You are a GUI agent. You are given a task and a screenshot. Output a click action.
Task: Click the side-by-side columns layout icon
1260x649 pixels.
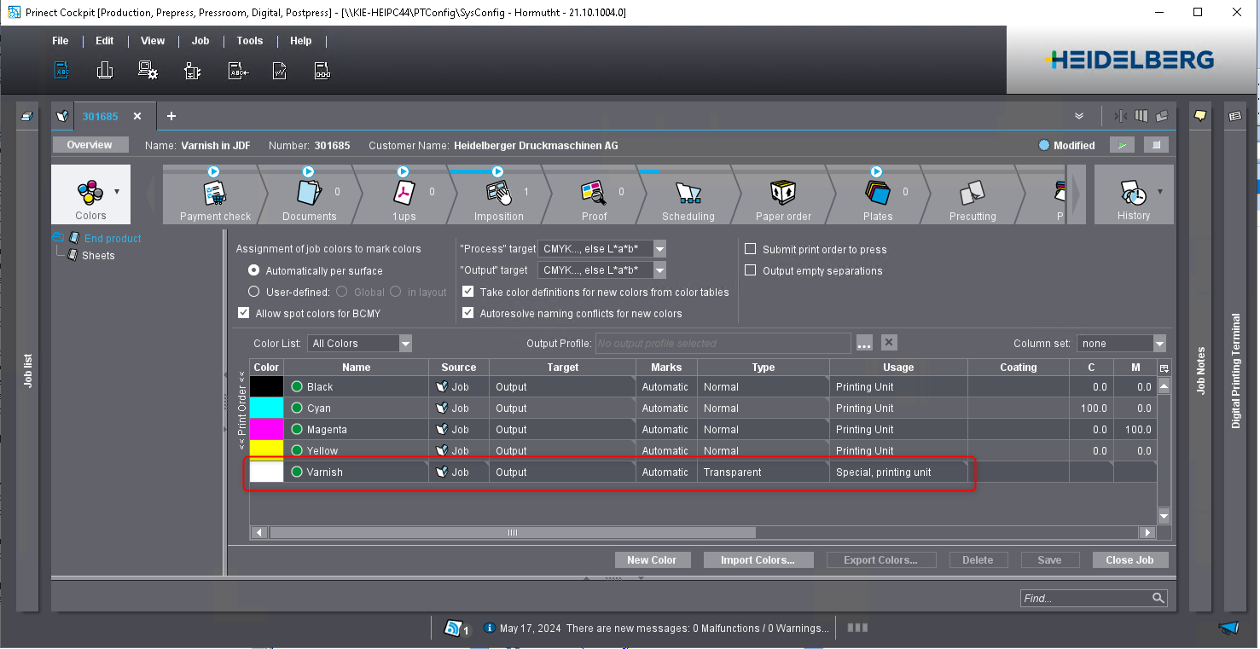pyautogui.click(x=1141, y=115)
